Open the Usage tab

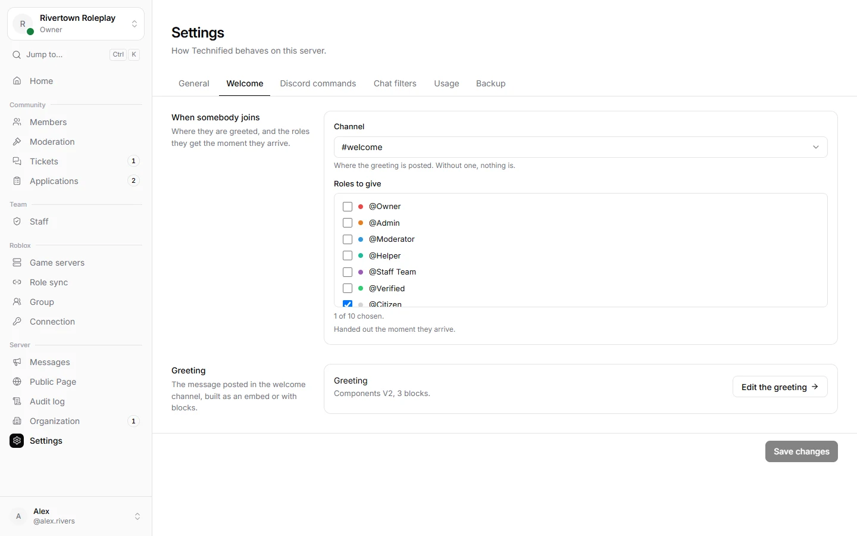446,83
